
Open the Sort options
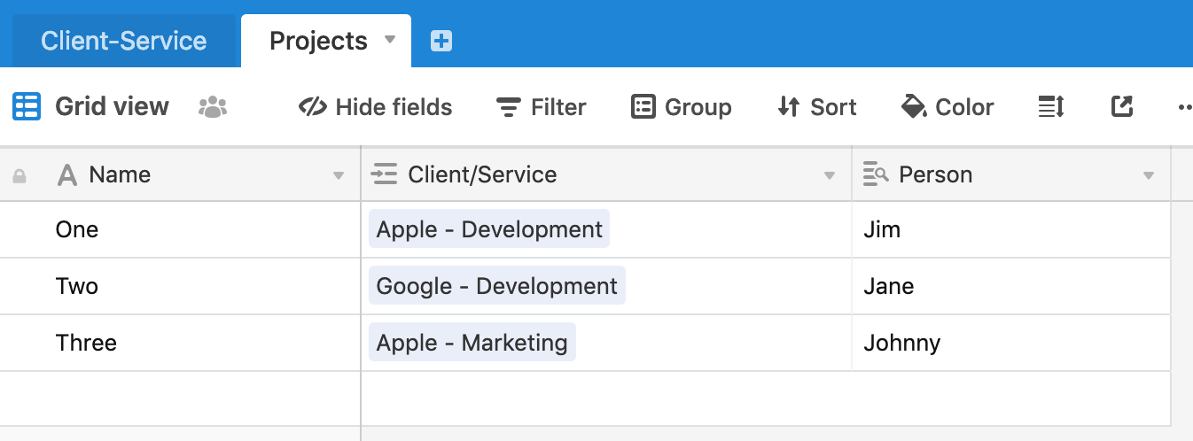[x=817, y=107]
